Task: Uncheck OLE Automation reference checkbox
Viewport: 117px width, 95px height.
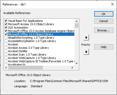Action: coord(6,28)
